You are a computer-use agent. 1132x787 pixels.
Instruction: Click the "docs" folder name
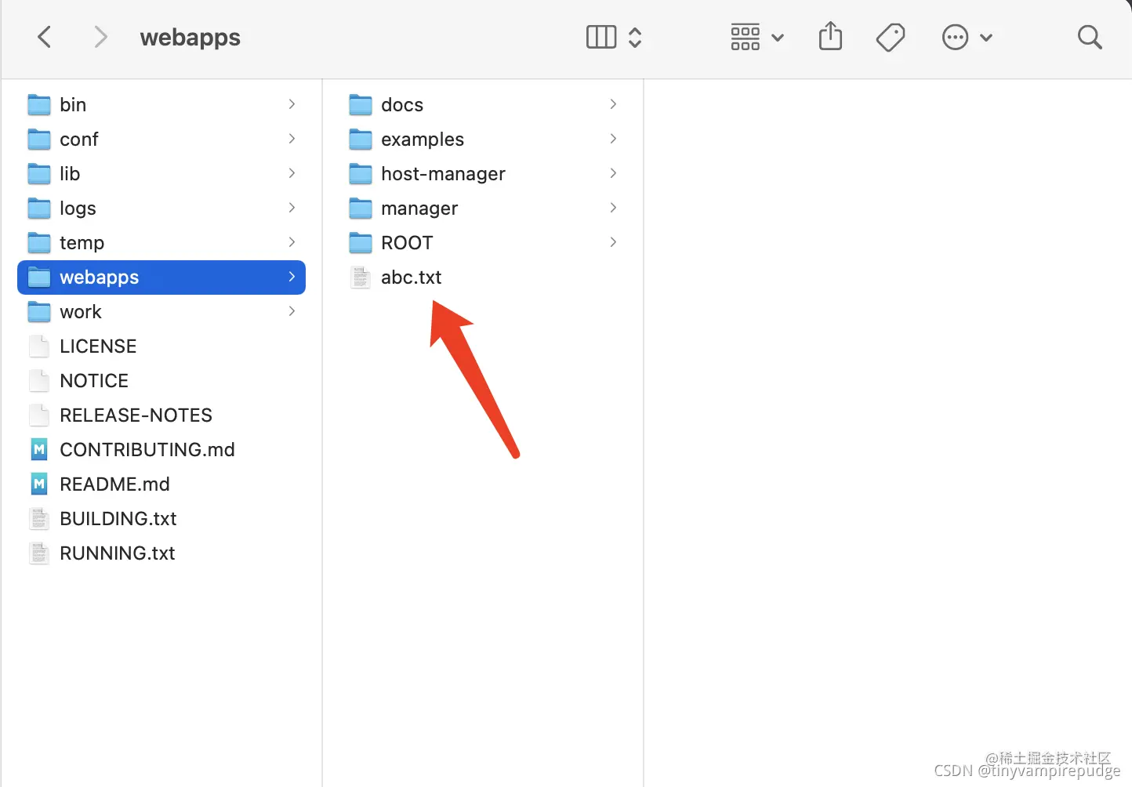pos(402,104)
